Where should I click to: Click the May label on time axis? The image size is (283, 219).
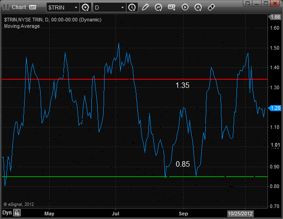pyautogui.click(x=49, y=214)
